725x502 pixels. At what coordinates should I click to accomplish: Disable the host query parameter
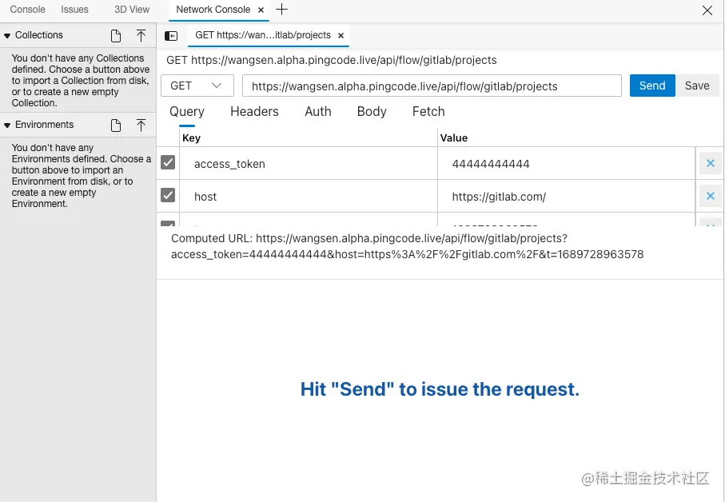(168, 196)
